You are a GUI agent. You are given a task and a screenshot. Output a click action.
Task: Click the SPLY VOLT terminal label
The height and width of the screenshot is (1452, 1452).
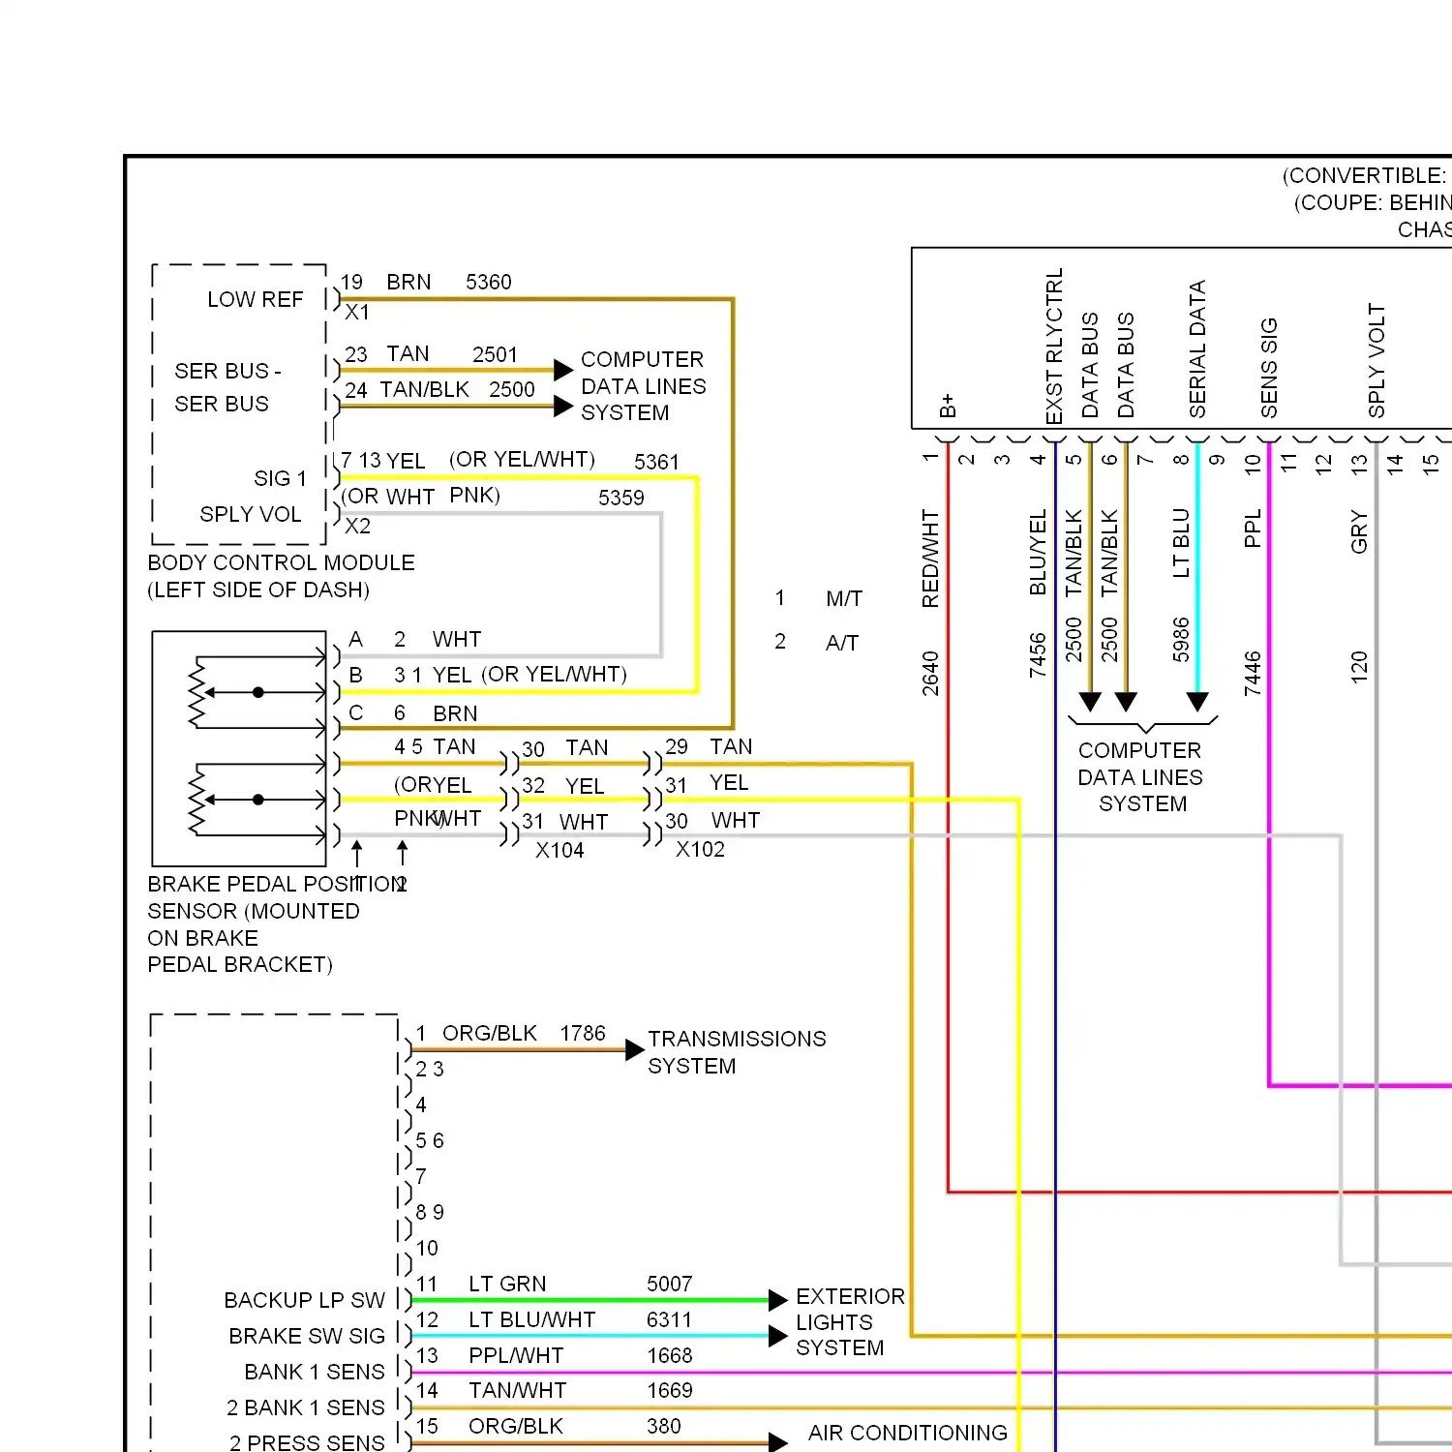pyautogui.click(x=1376, y=361)
